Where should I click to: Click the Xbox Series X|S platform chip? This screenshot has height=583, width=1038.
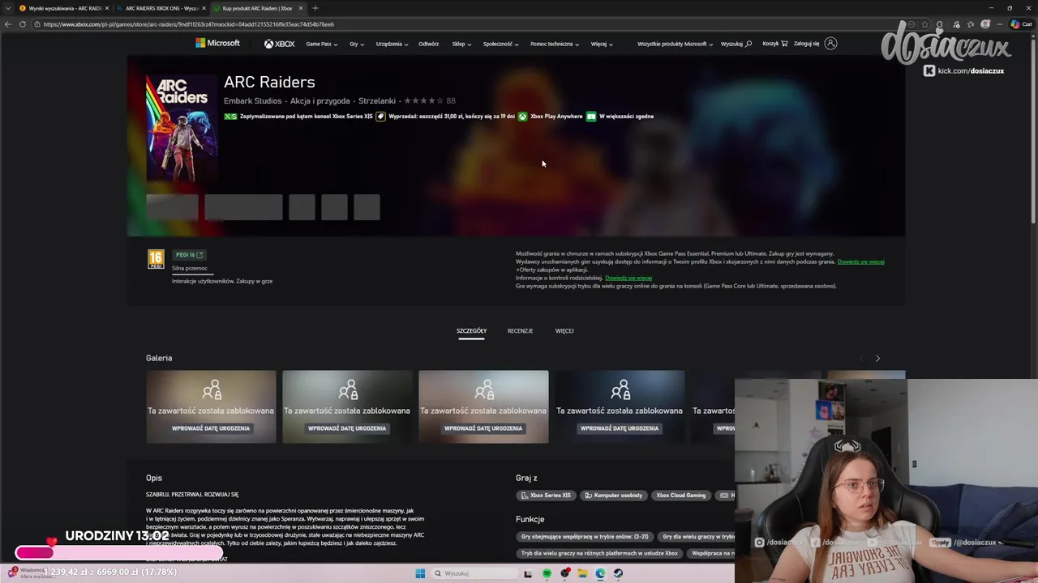pos(546,496)
